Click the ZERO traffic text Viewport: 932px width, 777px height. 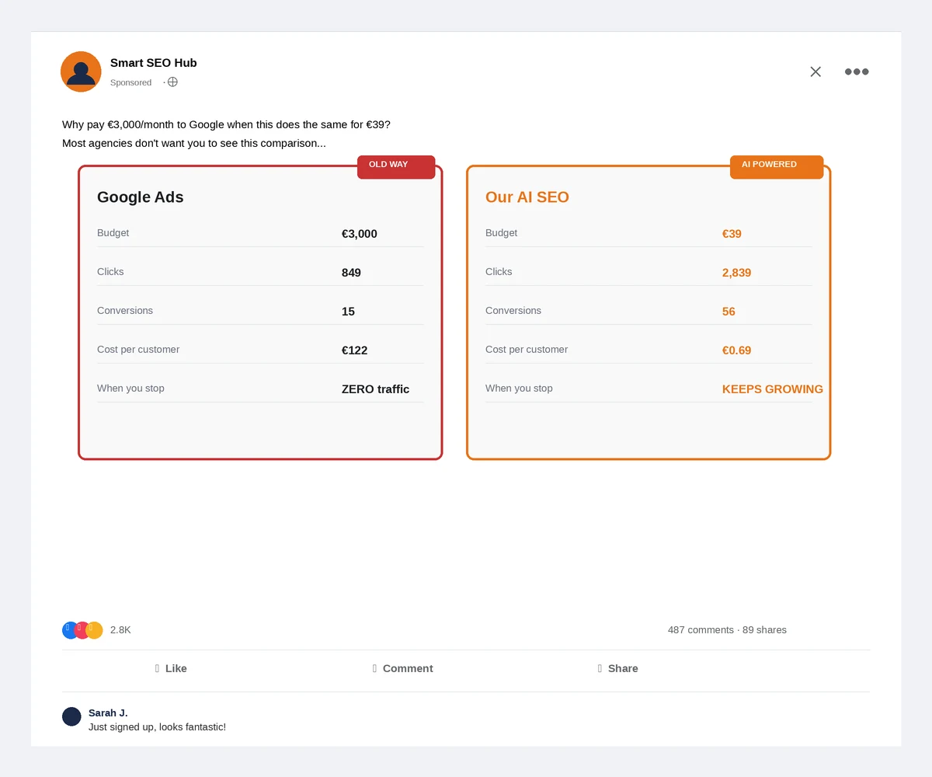(375, 389)
